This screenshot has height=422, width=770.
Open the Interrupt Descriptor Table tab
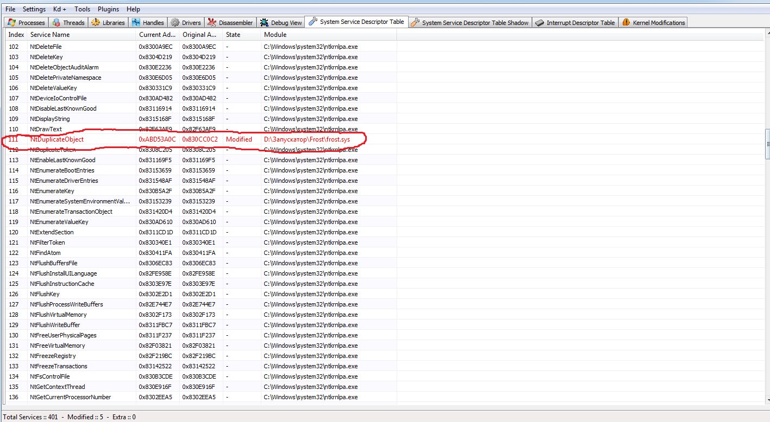pos(575,23)
